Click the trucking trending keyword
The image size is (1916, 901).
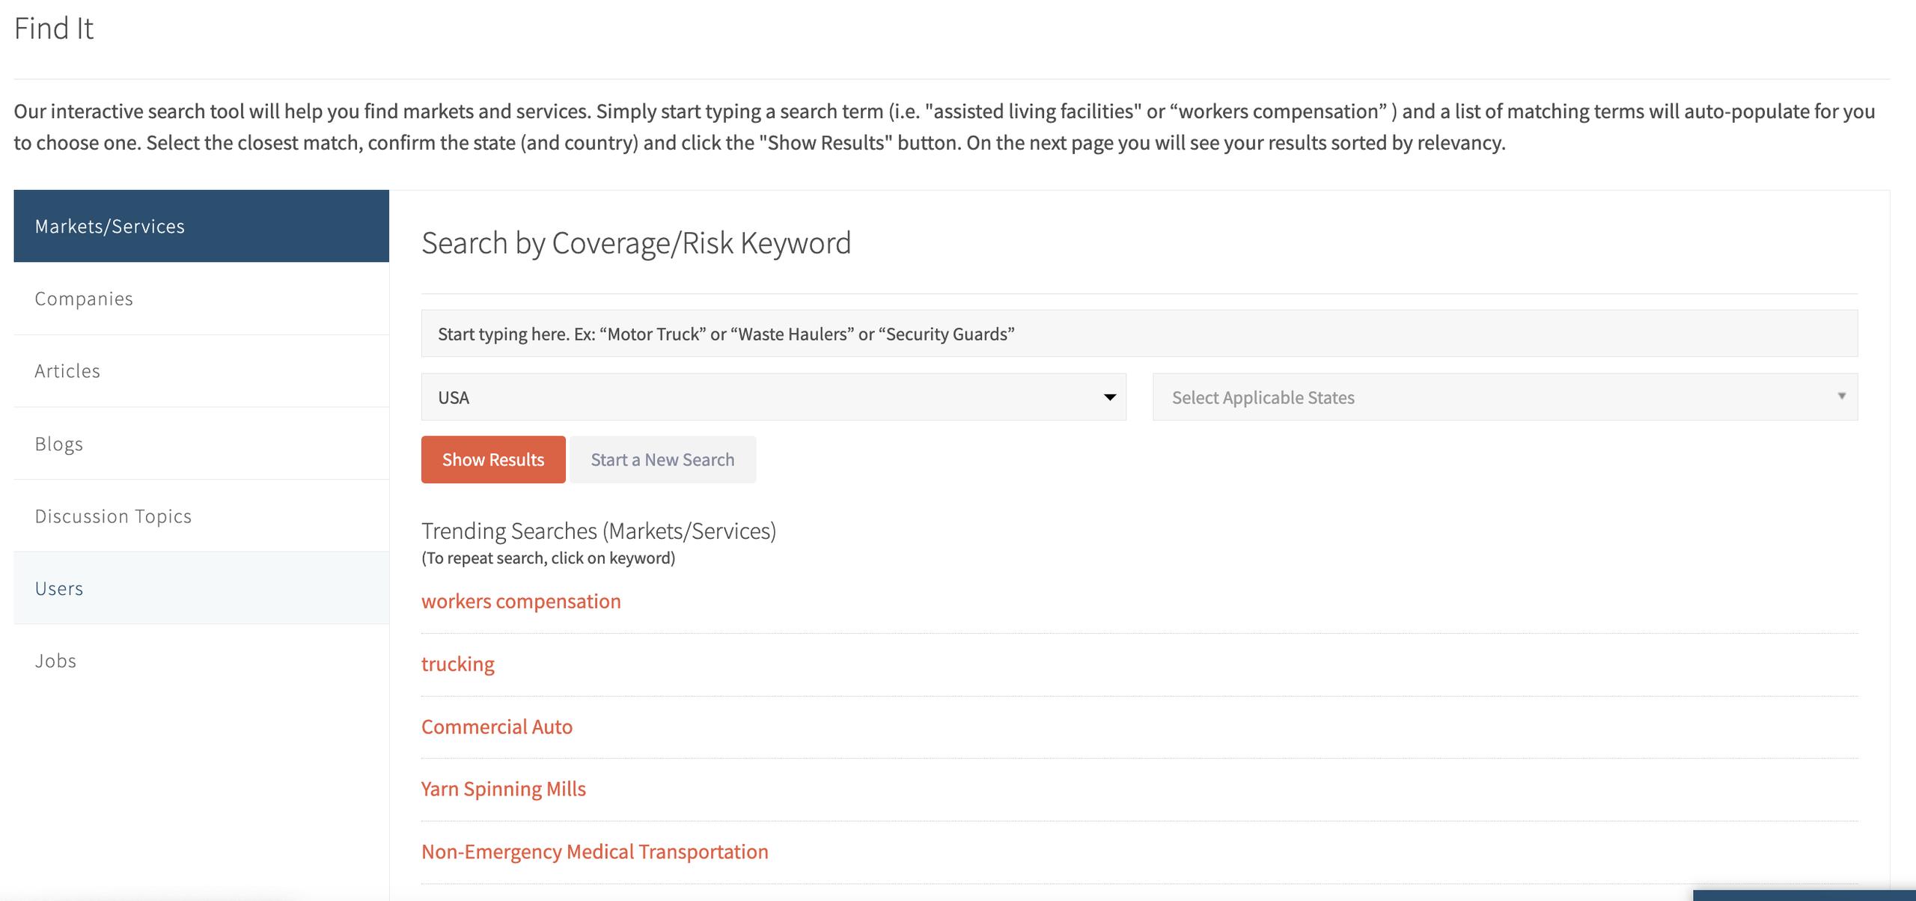click(457, 665)
